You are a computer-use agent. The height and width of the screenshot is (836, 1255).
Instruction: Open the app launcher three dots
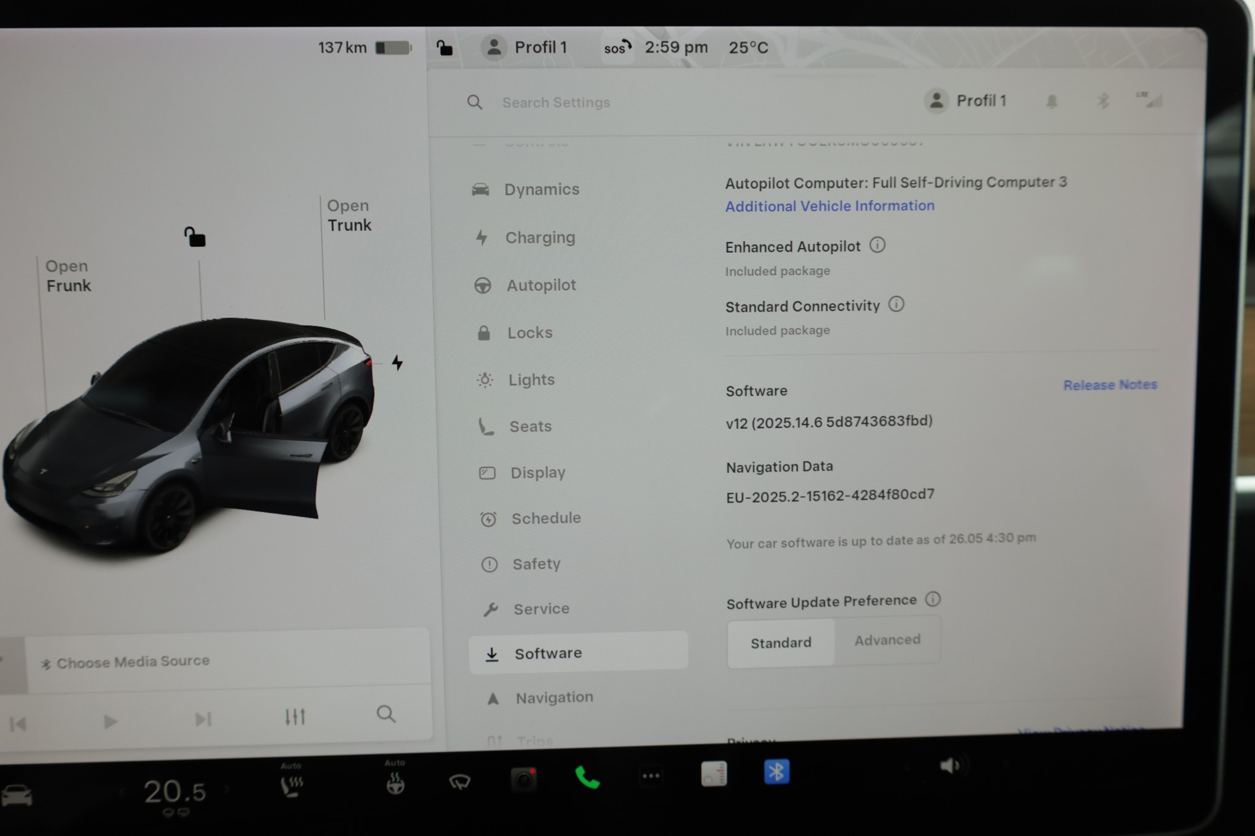coord(651,776)
